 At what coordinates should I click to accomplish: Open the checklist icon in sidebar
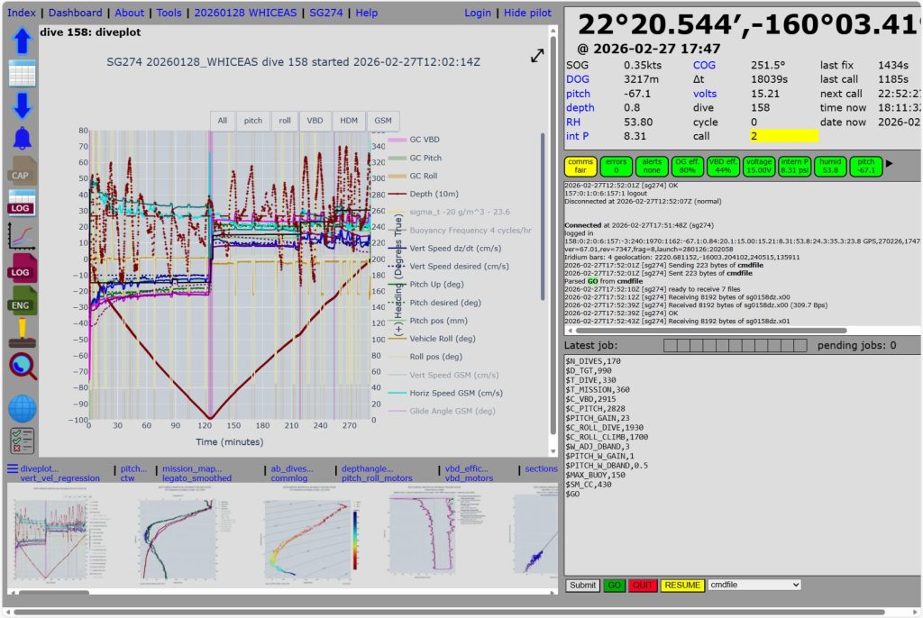23,441
